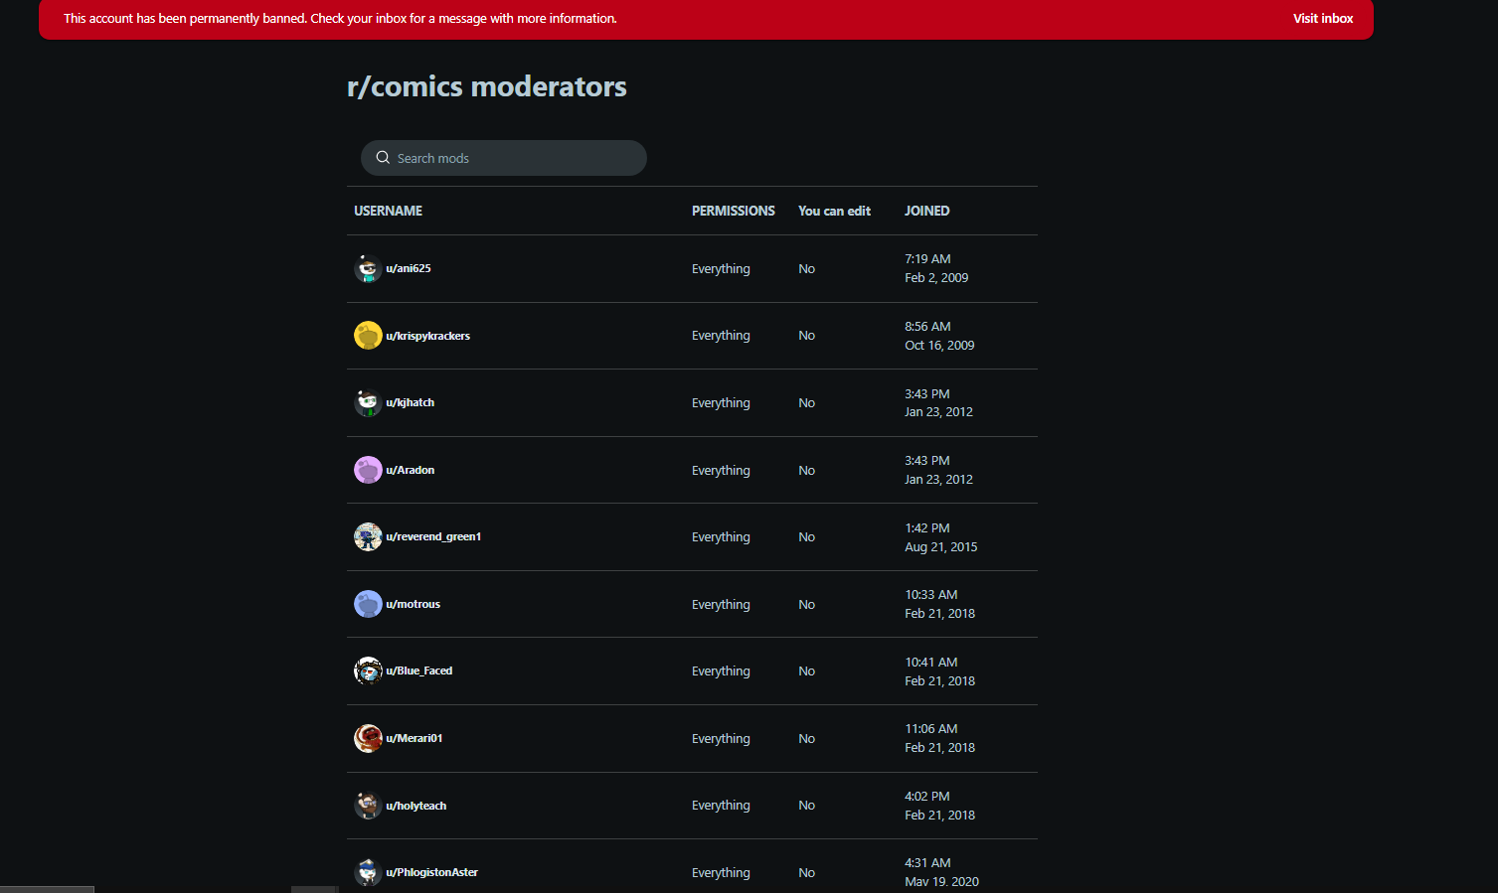
Task: Visit the u/Aradon profile link
Action: coord(411,470)
